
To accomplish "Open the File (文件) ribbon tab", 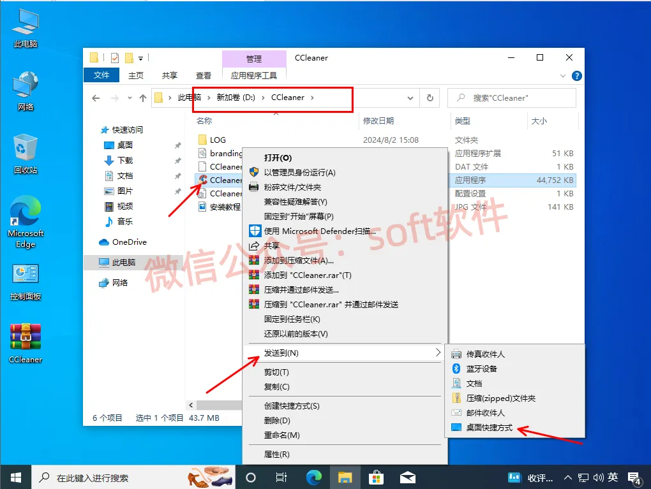I will click(101, 75).
